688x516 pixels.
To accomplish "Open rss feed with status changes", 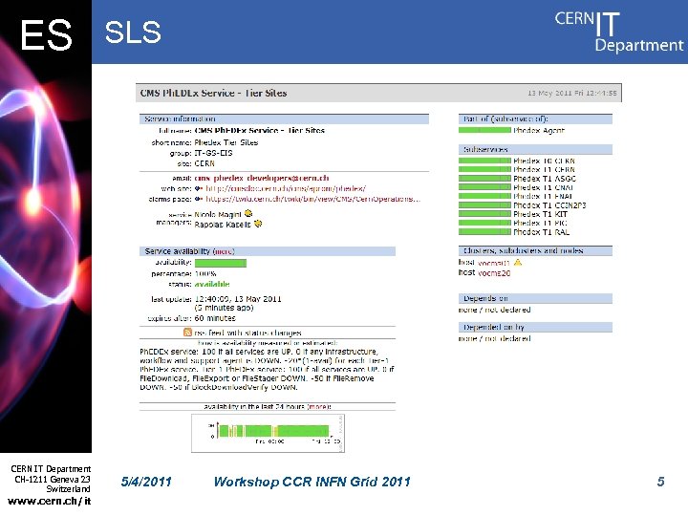I will tap(247, 333).
